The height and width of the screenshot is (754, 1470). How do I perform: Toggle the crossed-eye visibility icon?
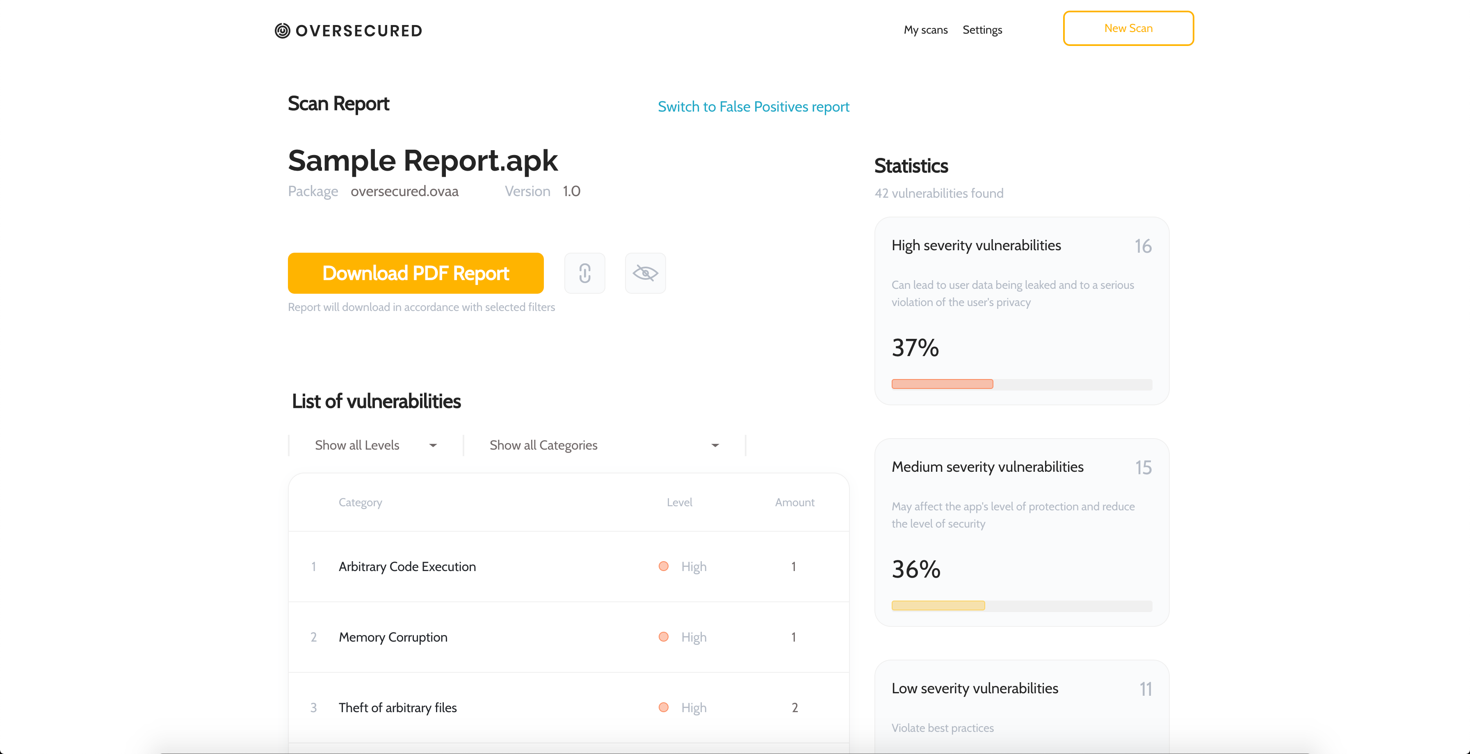pyautogui.click(x=645, y=273)
